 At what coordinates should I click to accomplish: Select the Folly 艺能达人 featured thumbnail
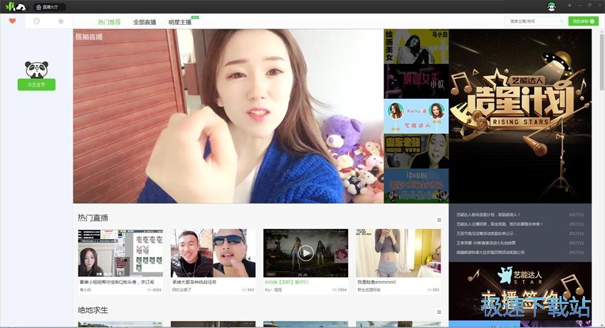[x=416, y=116]
